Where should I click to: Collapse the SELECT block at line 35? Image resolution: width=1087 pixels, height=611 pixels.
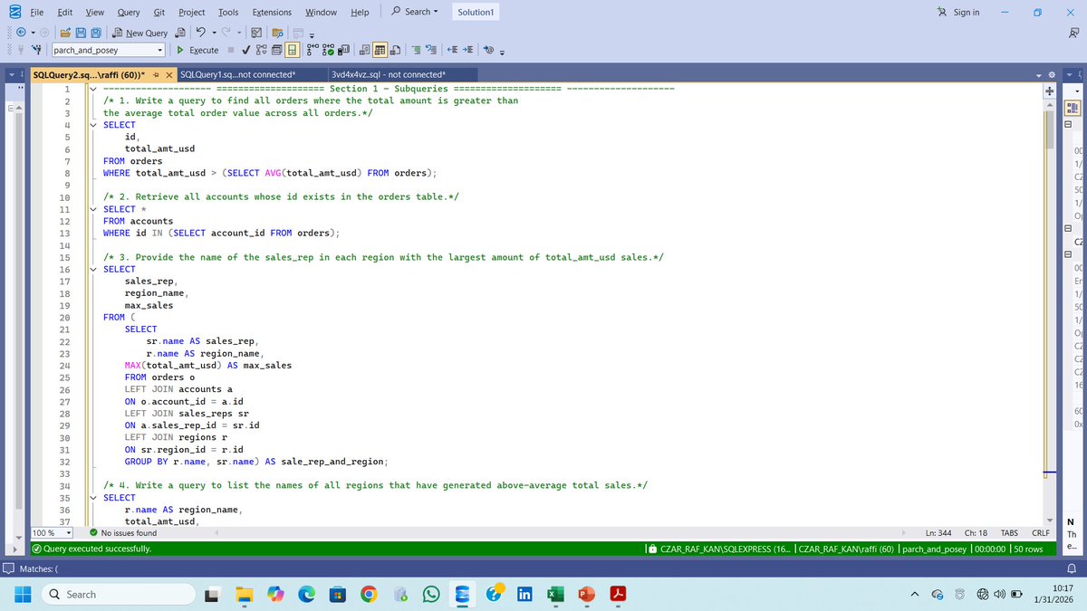click(93, 498)
